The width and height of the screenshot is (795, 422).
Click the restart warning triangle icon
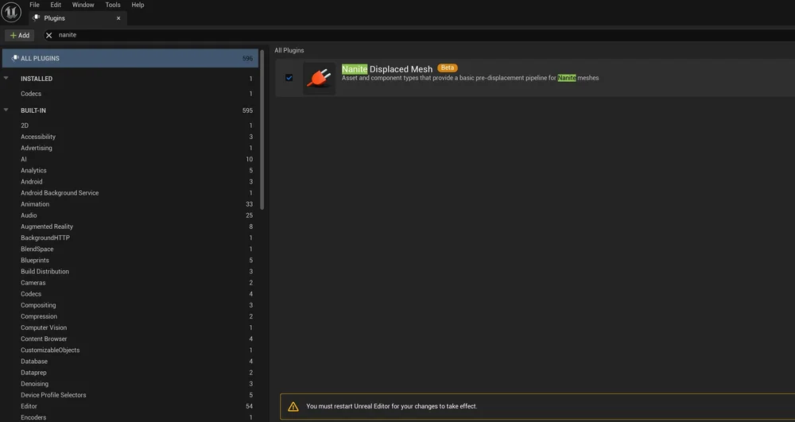click(x=293, y=406)
